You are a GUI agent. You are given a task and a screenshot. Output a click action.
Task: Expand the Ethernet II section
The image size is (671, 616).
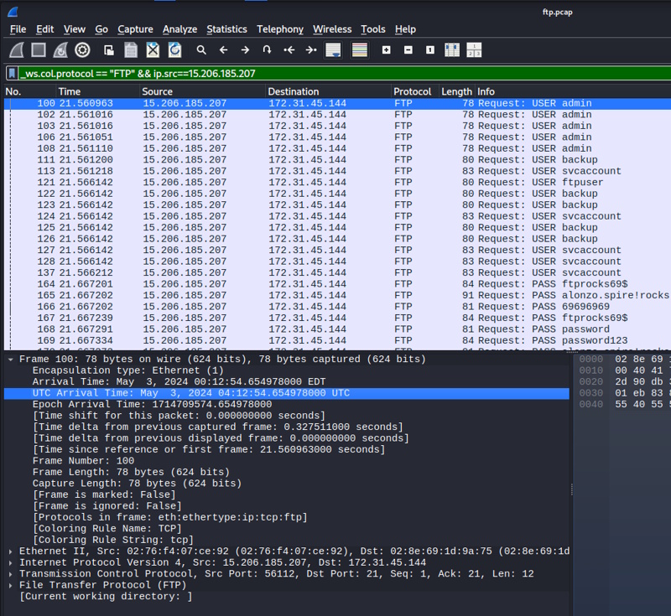(x=11, y=551)
